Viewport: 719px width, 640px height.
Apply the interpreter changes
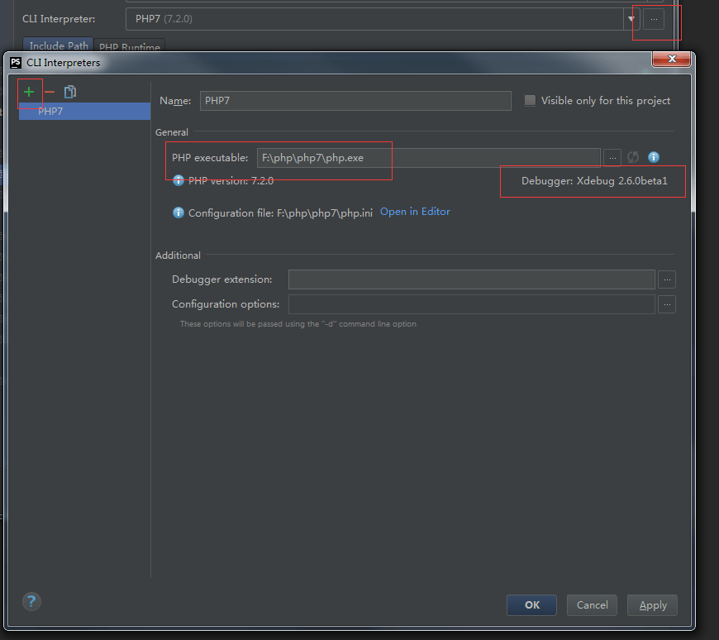[x=653, y=605]
